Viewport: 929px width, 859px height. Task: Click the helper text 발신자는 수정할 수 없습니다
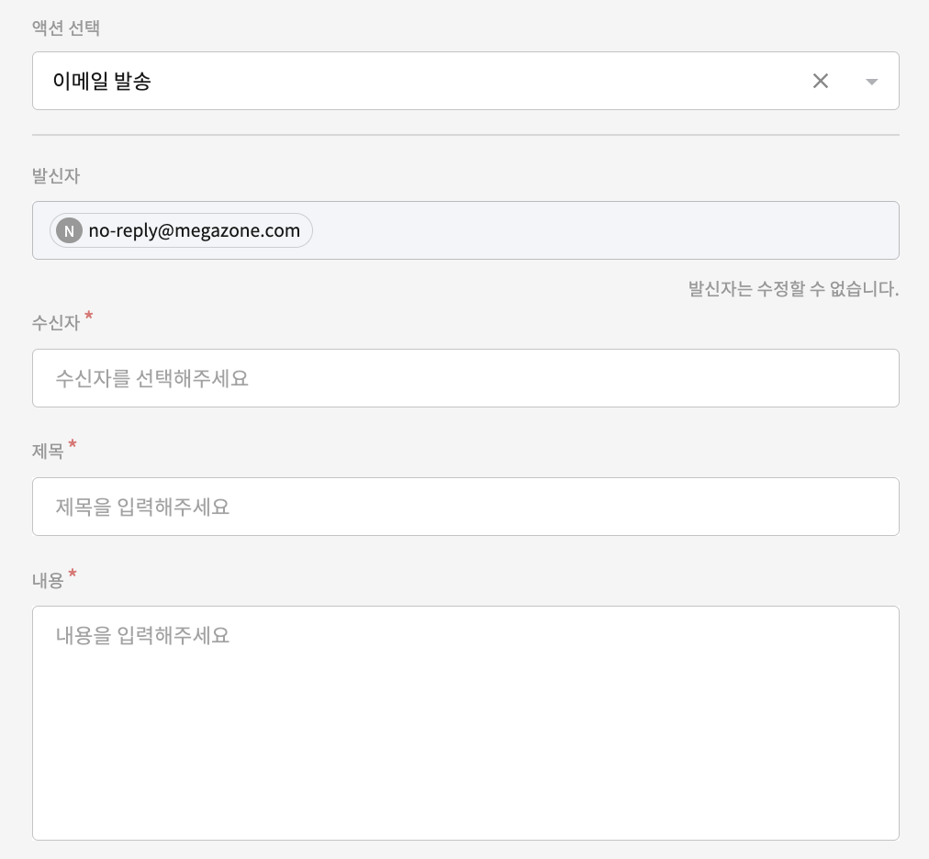coord(793,290)
